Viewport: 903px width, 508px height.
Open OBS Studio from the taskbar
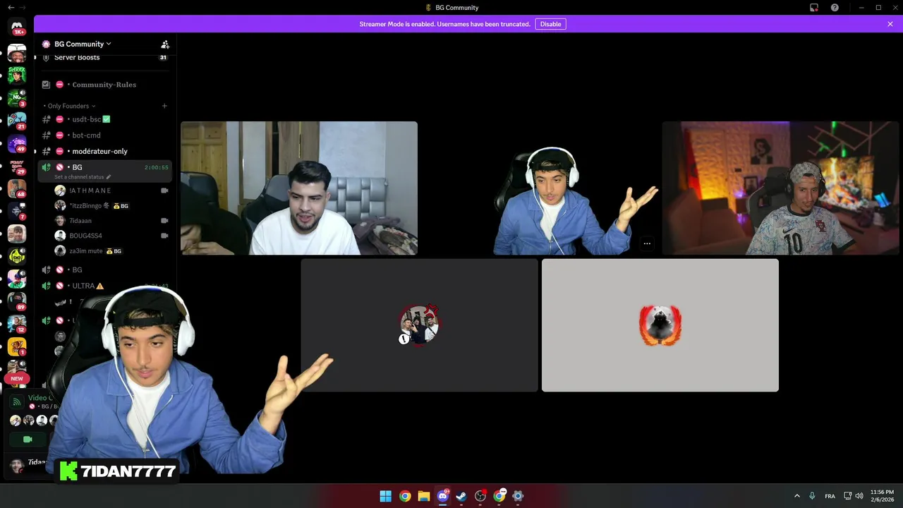480,496
